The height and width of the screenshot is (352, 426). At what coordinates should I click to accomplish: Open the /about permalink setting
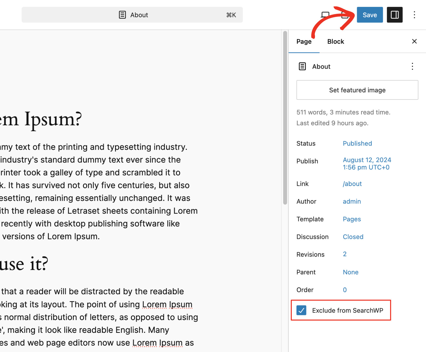[x=352, y=184]
